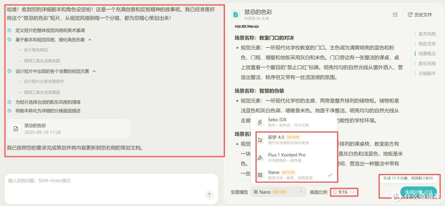Click the document icon on the 禁忌的色彩 chat card

tap(16, 129)
